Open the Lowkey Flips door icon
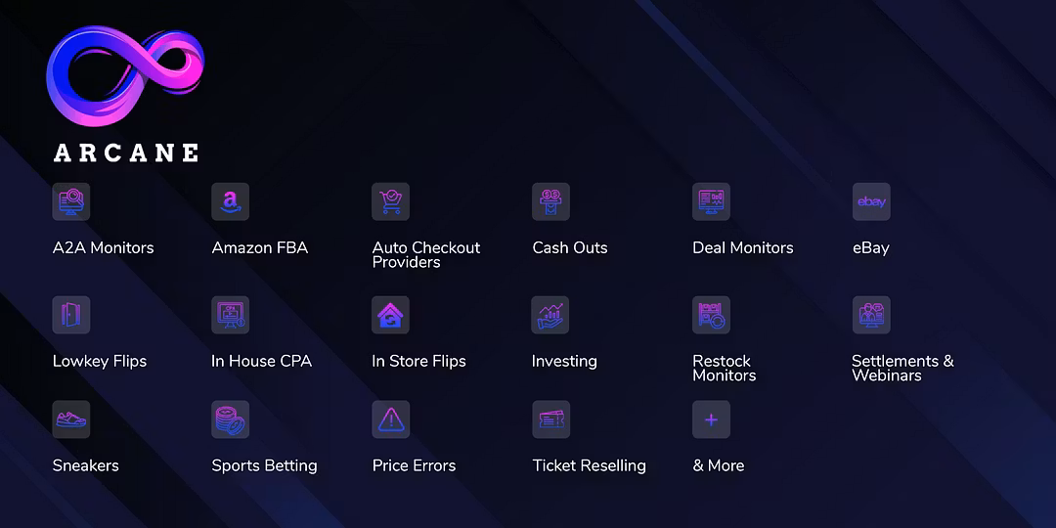This screenshot has height=528, width=1056. coord(71,315)
